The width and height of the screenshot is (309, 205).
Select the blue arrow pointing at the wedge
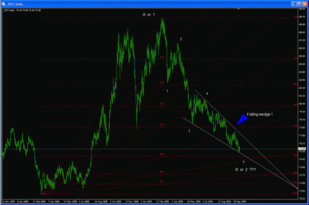[x=242, y=119]
